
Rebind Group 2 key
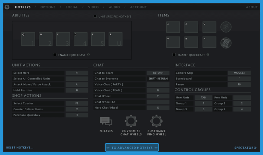[242, 103]
